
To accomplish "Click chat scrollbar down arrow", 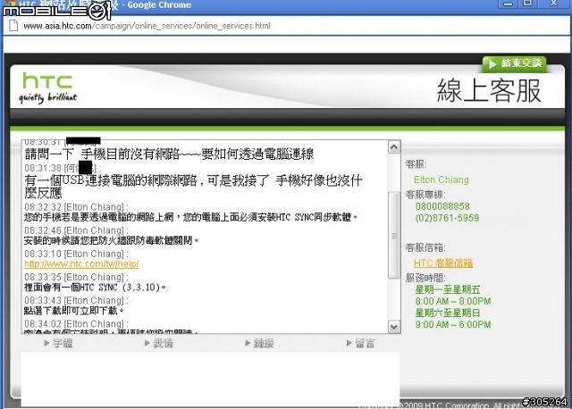I will (x=394, y=327).
